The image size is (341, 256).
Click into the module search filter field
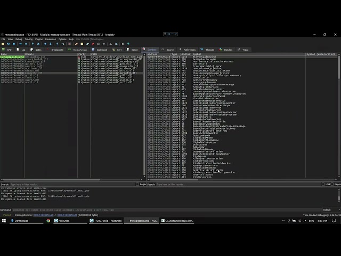point(72,185)
